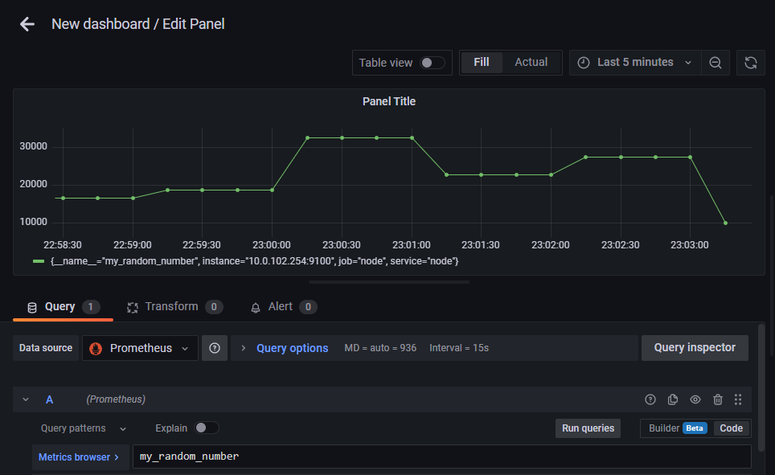
Task: Collapse query row A with the chevron
Action: coord(26,399)
